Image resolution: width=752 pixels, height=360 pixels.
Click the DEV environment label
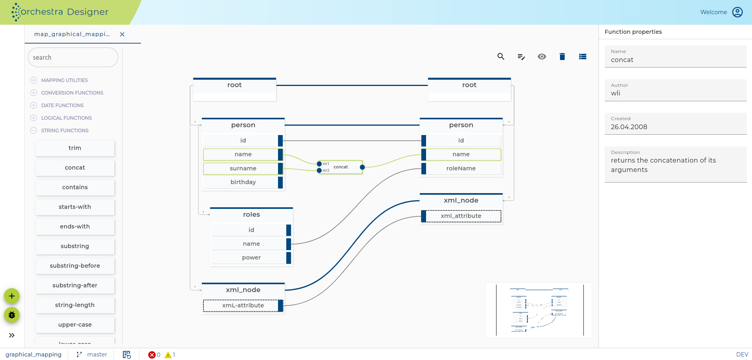click(x=742, y=355)
